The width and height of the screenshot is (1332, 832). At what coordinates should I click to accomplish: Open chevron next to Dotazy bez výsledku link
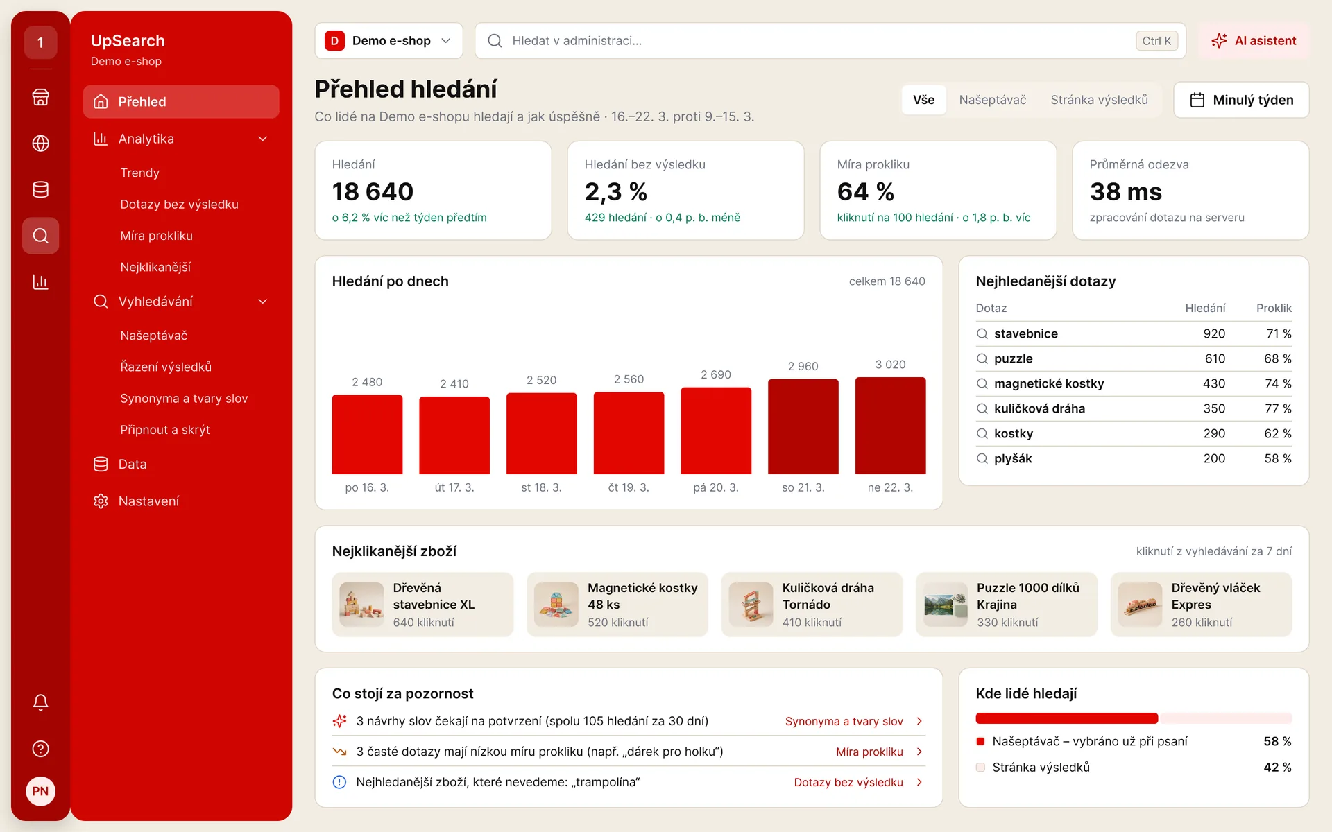pos(919,782)
